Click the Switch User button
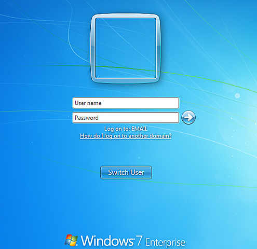Viewport: 257px width, 249px height. 126,172
